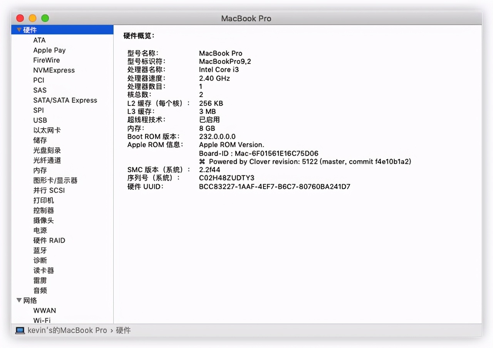Screen dimensions: 493x348
Task: Select NVMExpress in the sidebar
Action: (54, 70)
